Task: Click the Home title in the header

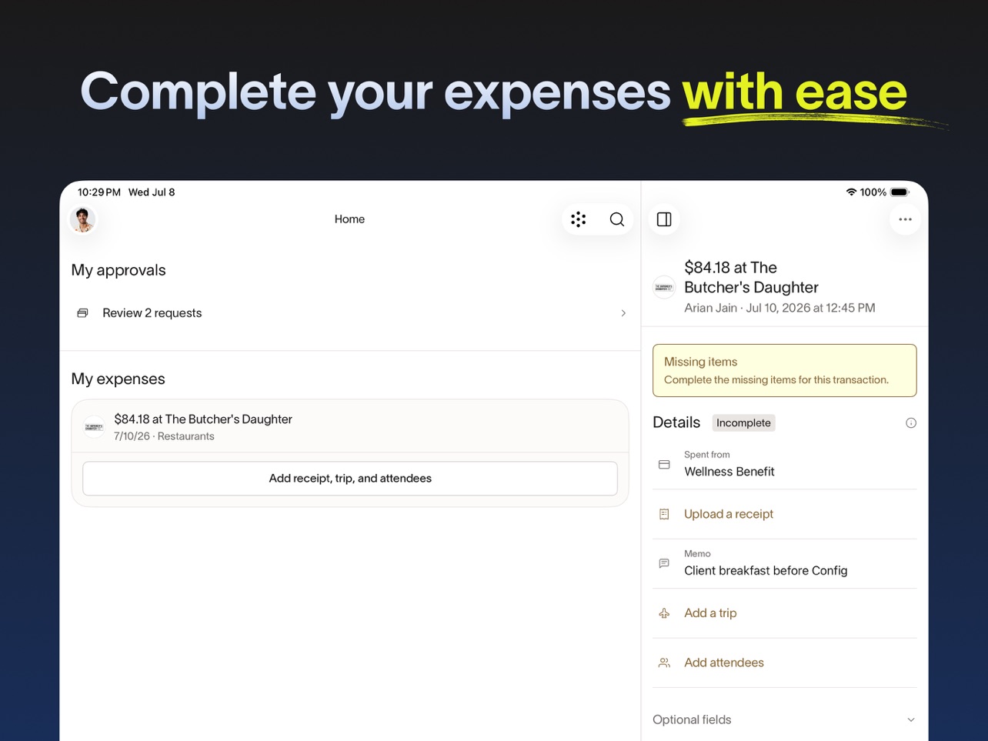Action: click(349, 219)
